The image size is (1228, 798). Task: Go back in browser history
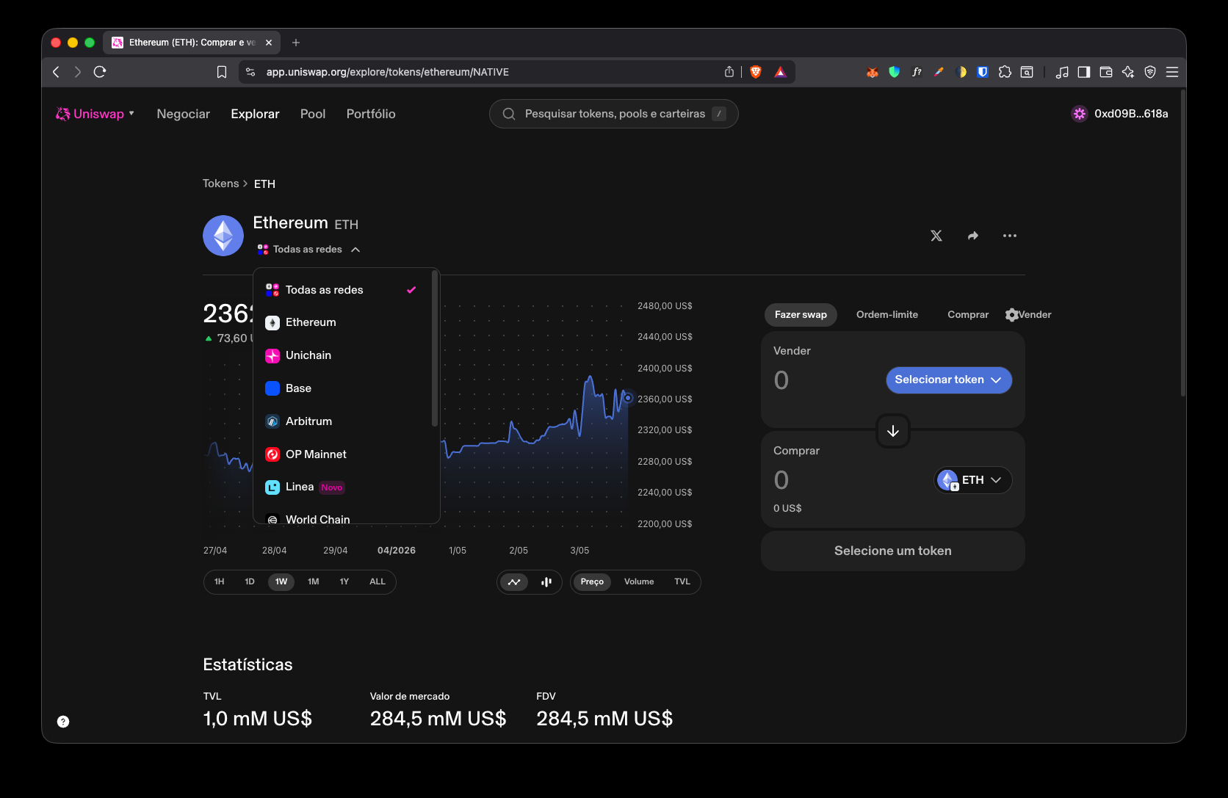click(x=56, y=72)
